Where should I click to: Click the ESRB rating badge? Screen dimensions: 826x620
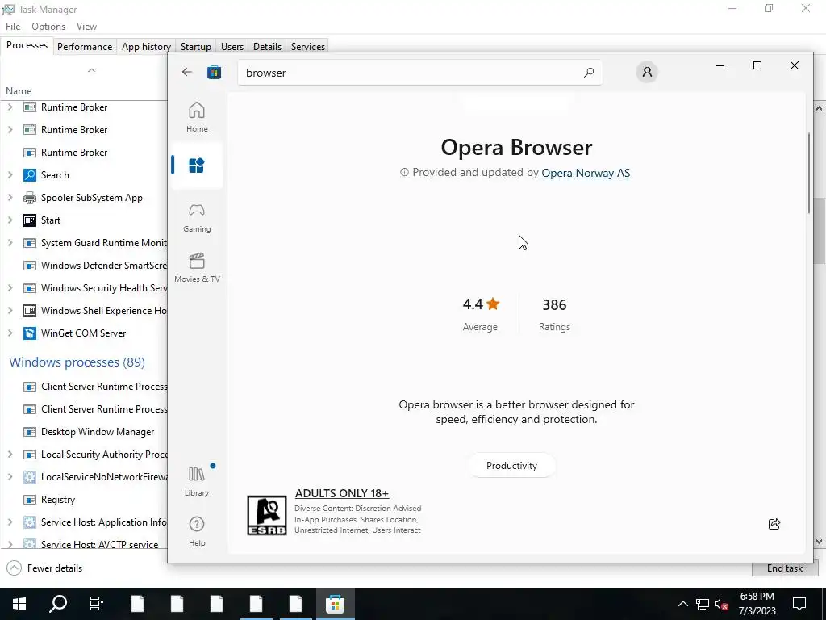(267, 515)
